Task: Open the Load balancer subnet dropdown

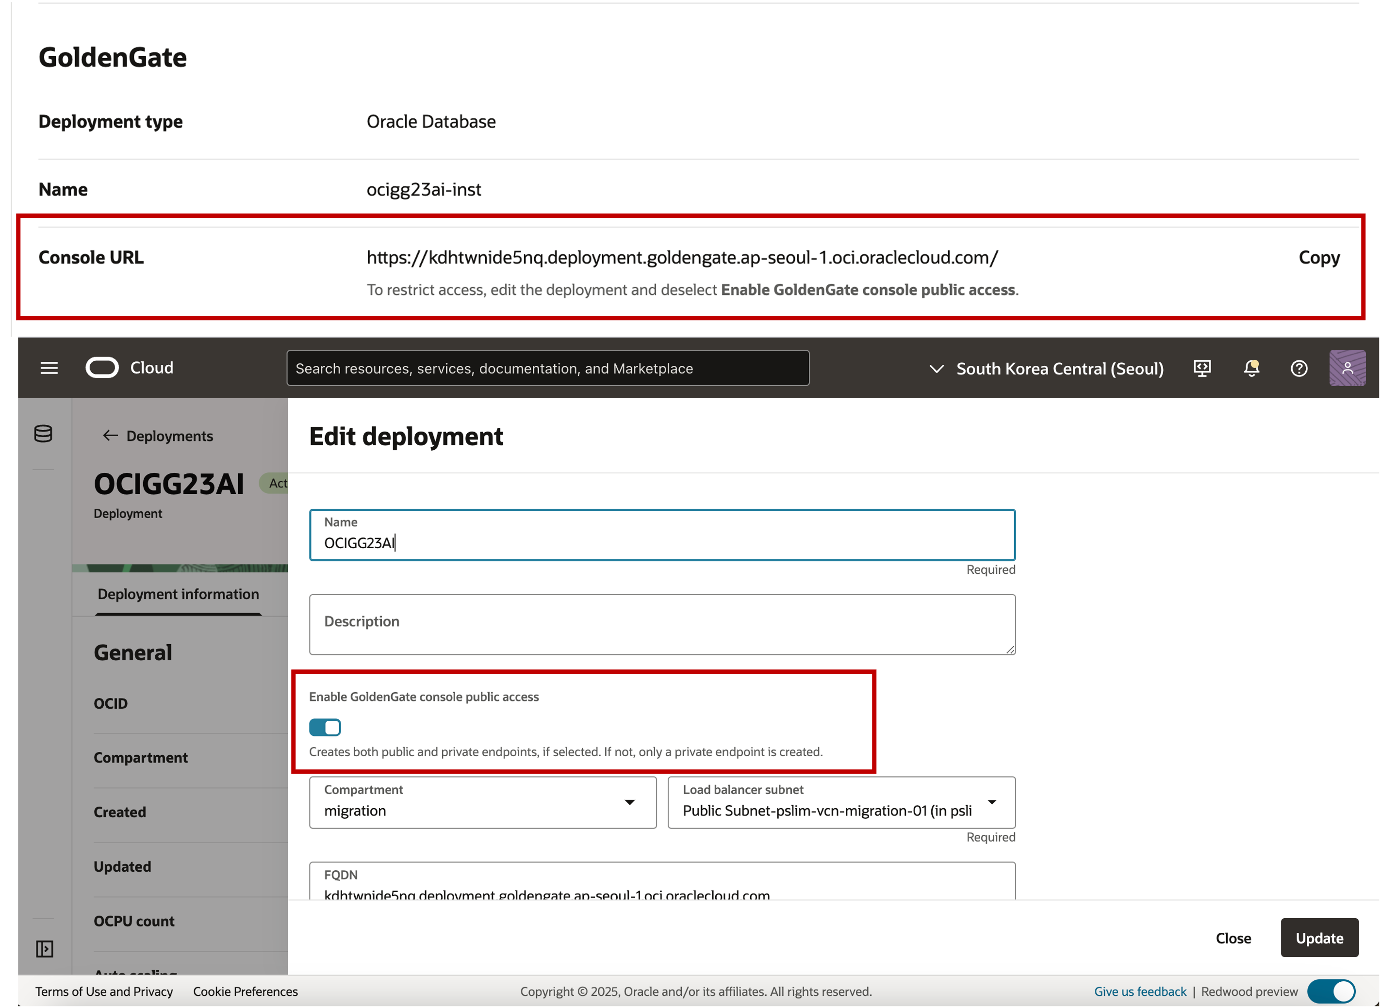Action: tap(842, 803)
